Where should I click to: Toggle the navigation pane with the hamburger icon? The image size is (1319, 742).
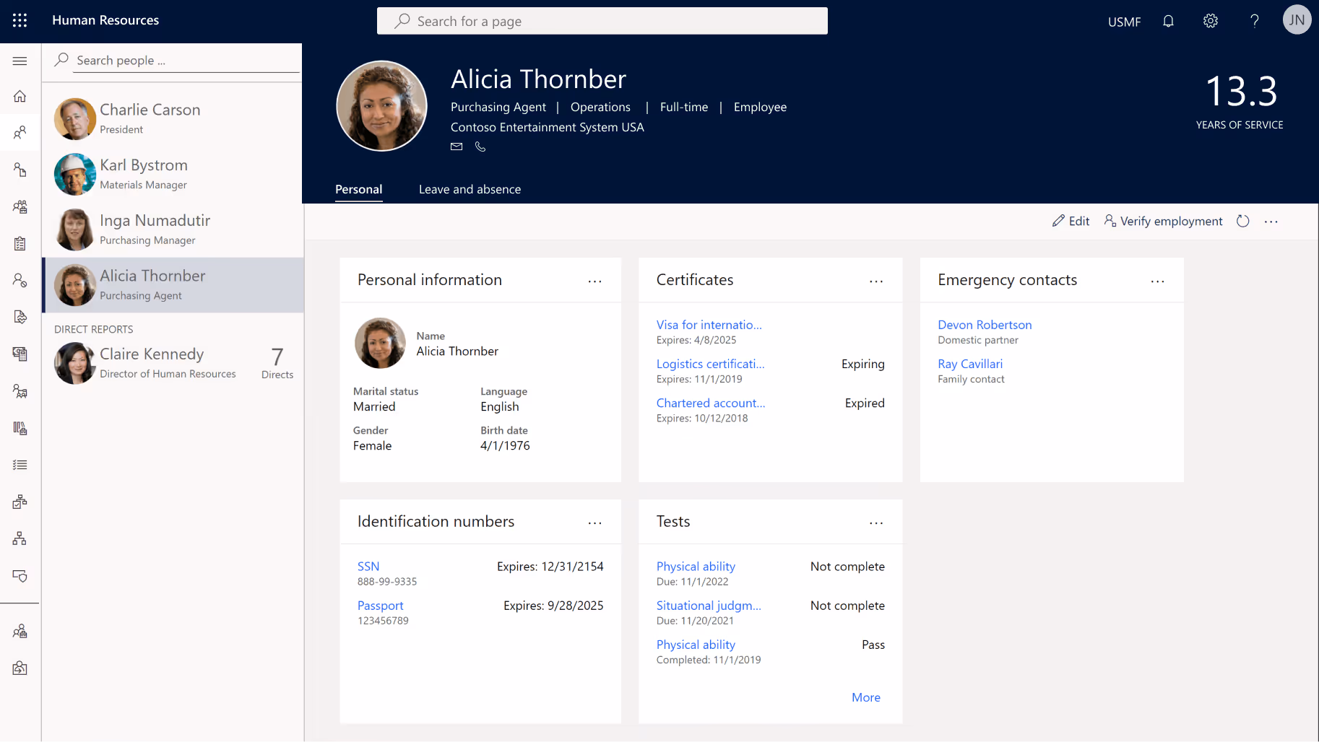(20, 61)
